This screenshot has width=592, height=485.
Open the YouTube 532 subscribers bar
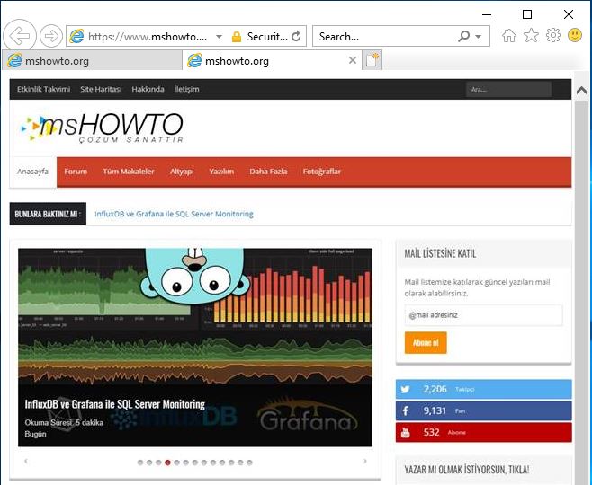(484, 432)
